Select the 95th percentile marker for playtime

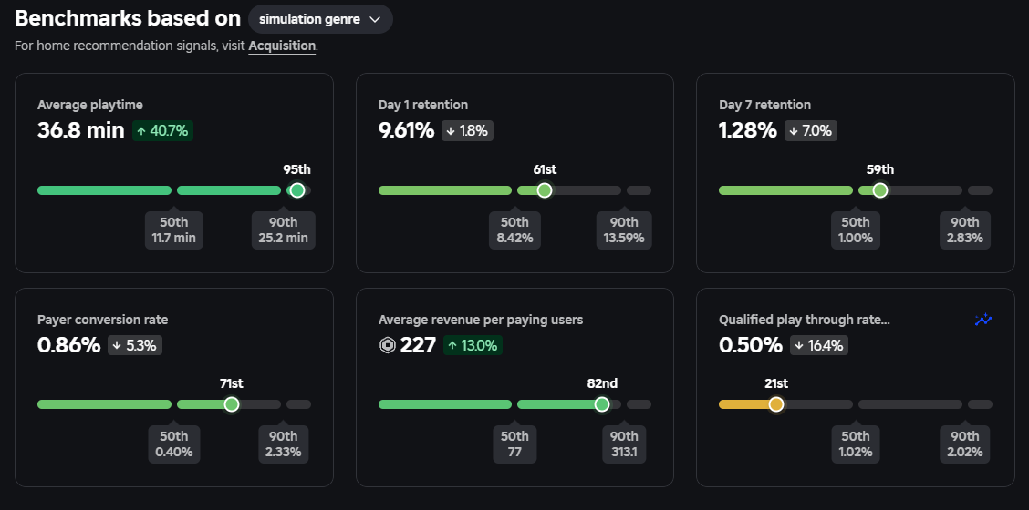coord(297,190)
